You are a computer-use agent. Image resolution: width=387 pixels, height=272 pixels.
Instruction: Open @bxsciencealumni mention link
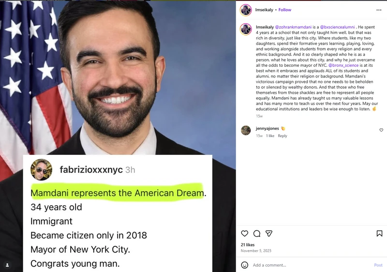[x=337, y=27]
